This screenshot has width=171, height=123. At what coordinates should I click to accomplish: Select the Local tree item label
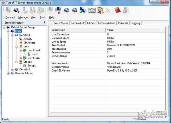(18, 31)
